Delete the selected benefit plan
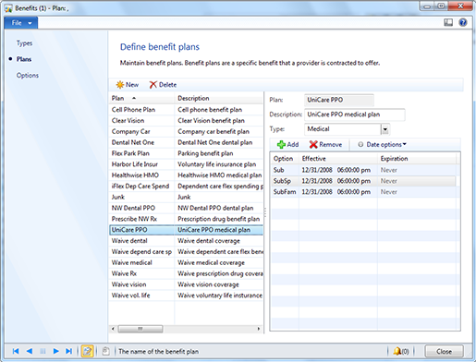 click(163, 85)
